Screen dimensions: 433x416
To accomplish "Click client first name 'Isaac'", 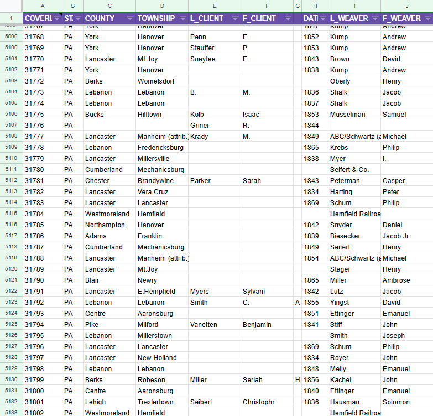I will pyautogui.click(x=267, y=115).
